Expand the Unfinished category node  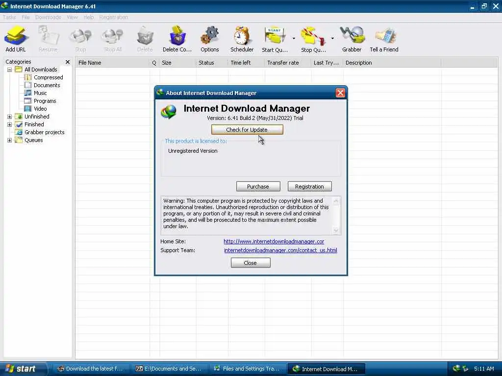[x=10, y=117]
